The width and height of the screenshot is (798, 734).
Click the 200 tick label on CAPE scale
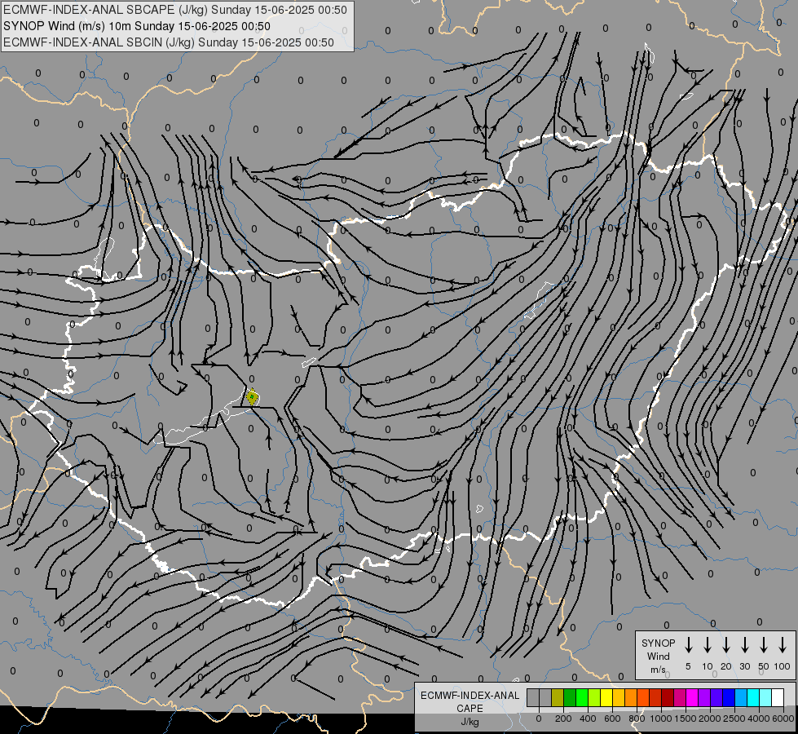563,719
